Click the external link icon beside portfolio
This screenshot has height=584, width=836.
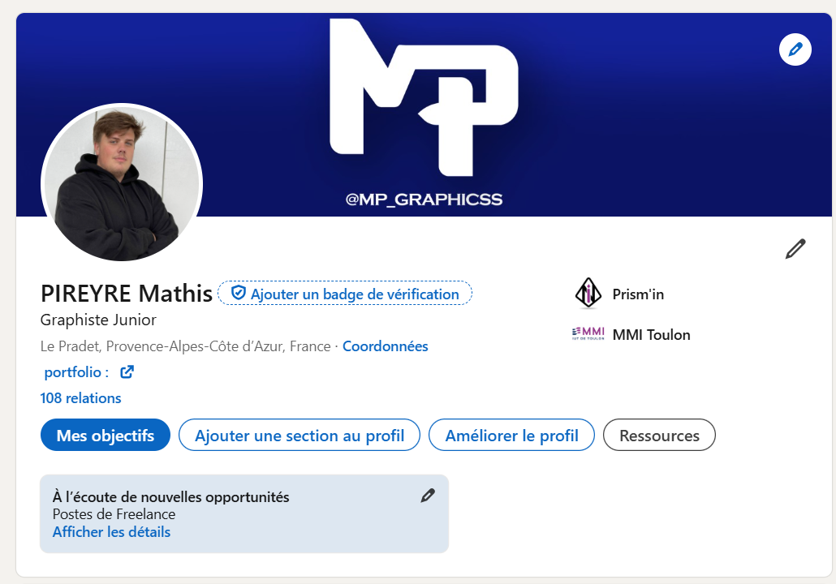[x=127, y=371]
